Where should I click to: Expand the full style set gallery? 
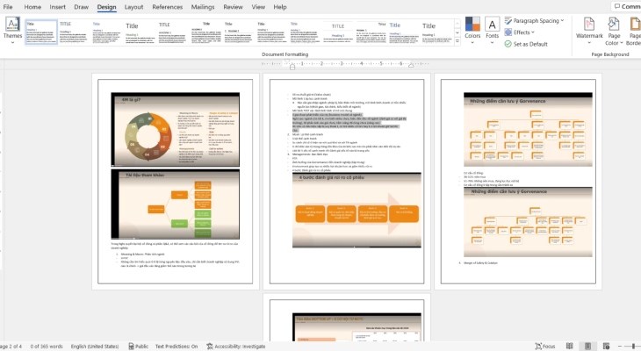pos(457,41)
